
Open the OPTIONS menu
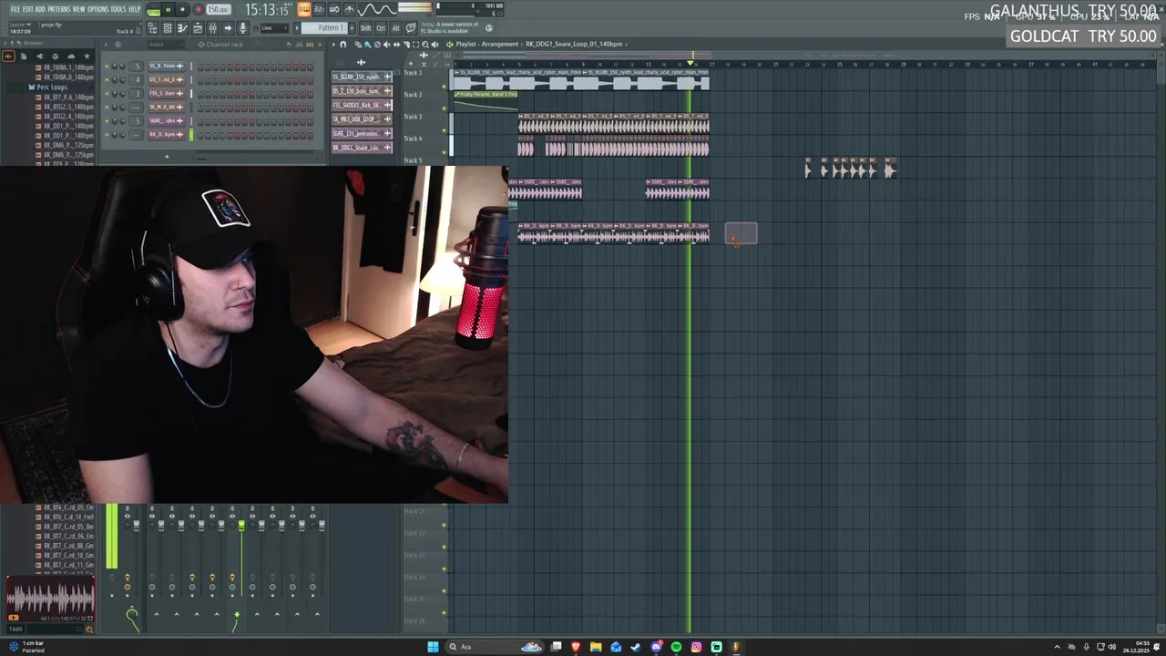pyautogui.click(x=97, y=9)
